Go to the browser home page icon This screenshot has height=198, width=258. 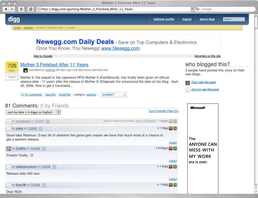pos(30,9)
